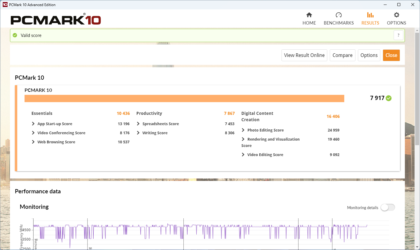The image size is (420, 250).
Task: Click the Digital Content Creation score 16 406
Action: click(333, 116)
